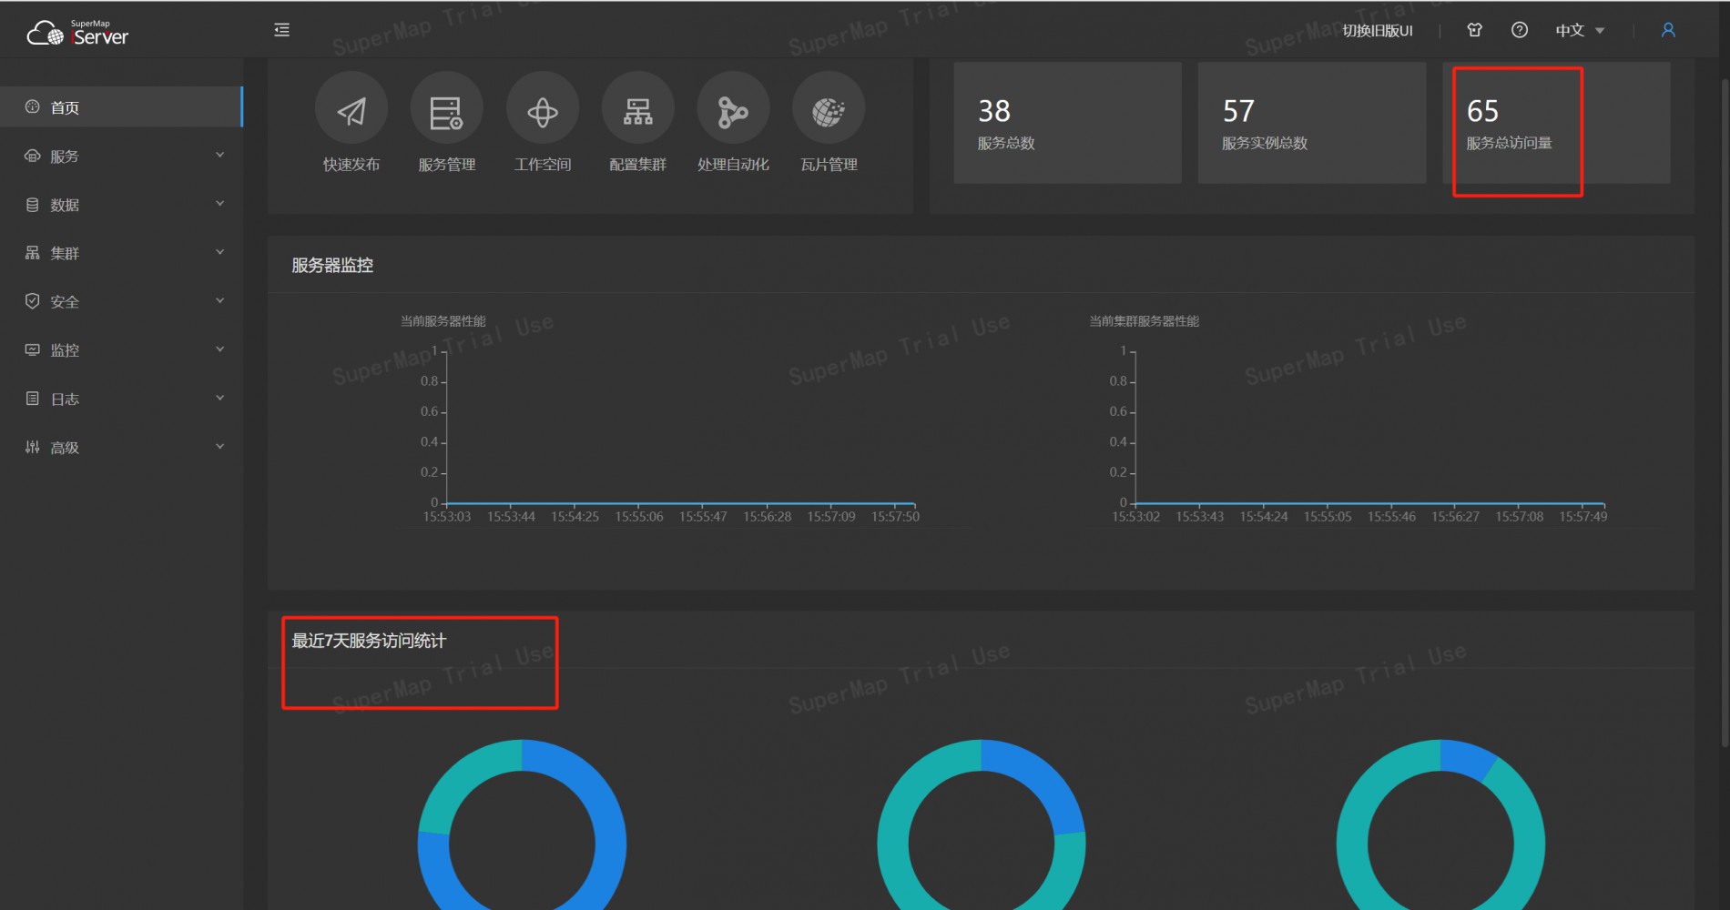
Task: Click the 当前服务器性能 chart title
Action: [x=443, y=321]
